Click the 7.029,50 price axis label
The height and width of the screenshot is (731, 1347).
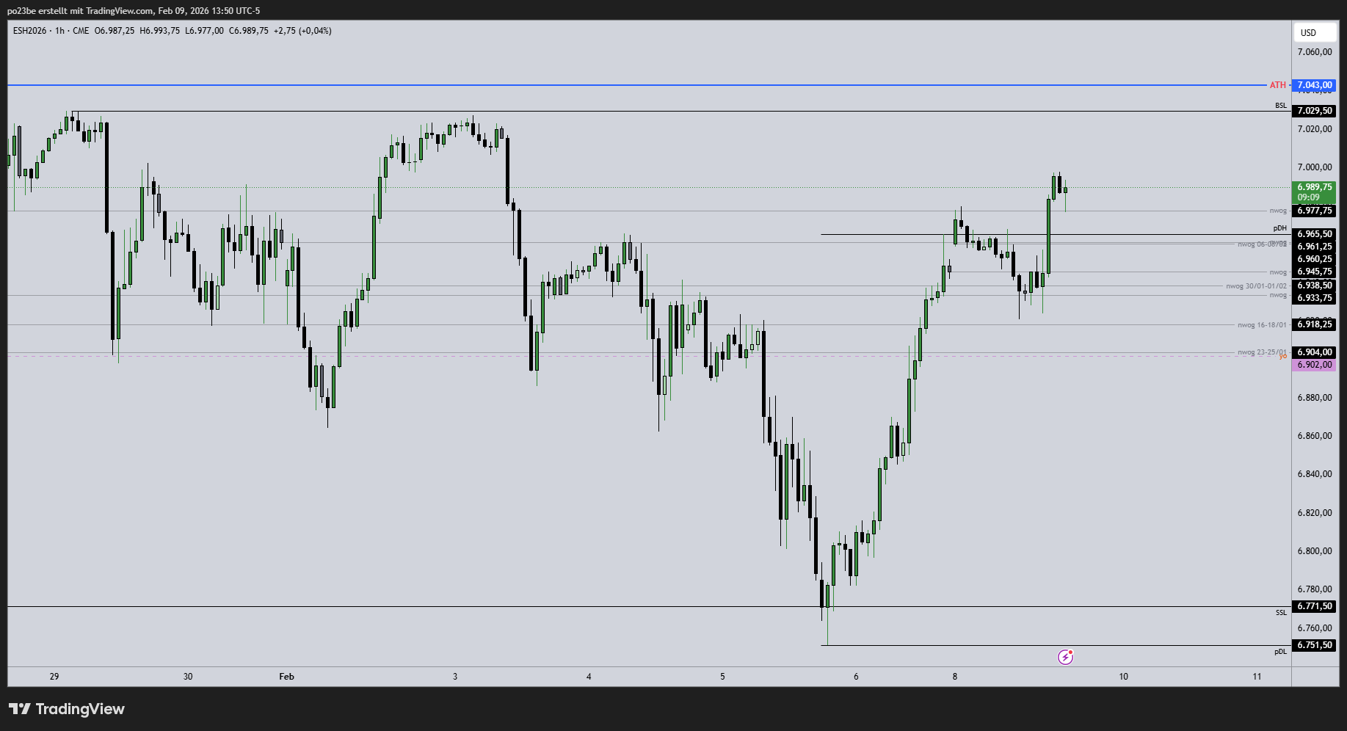tap(1314, 111)
